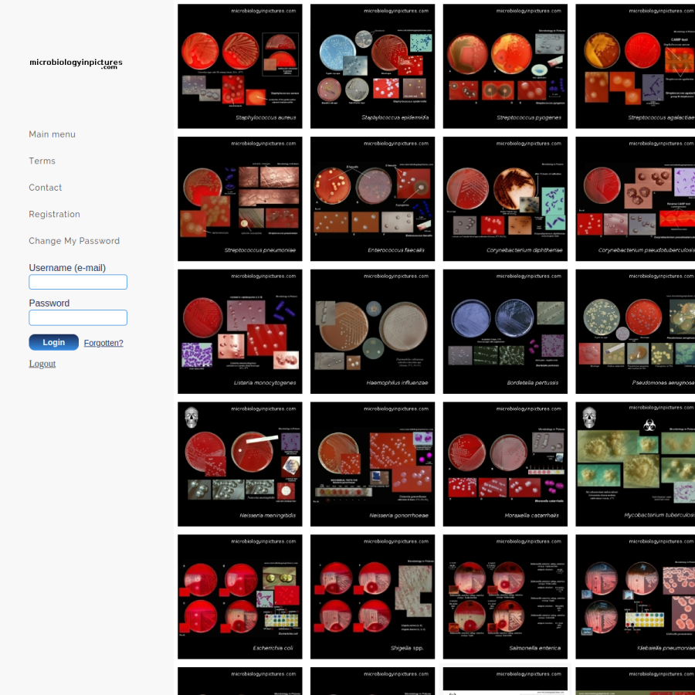Open the Corynebacterium diphtheriae thumbnail
This screenshot has width=695, height=695.
pyautogui.click(x=505, y=198)
